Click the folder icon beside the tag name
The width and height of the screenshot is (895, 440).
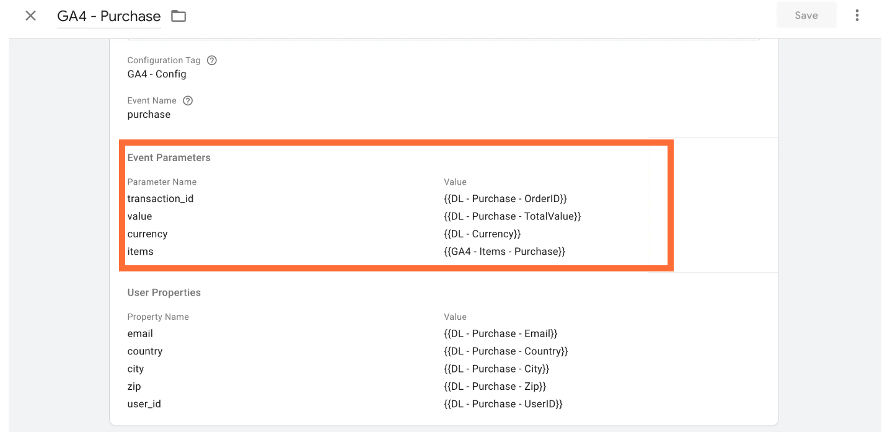tap(179, 15)
